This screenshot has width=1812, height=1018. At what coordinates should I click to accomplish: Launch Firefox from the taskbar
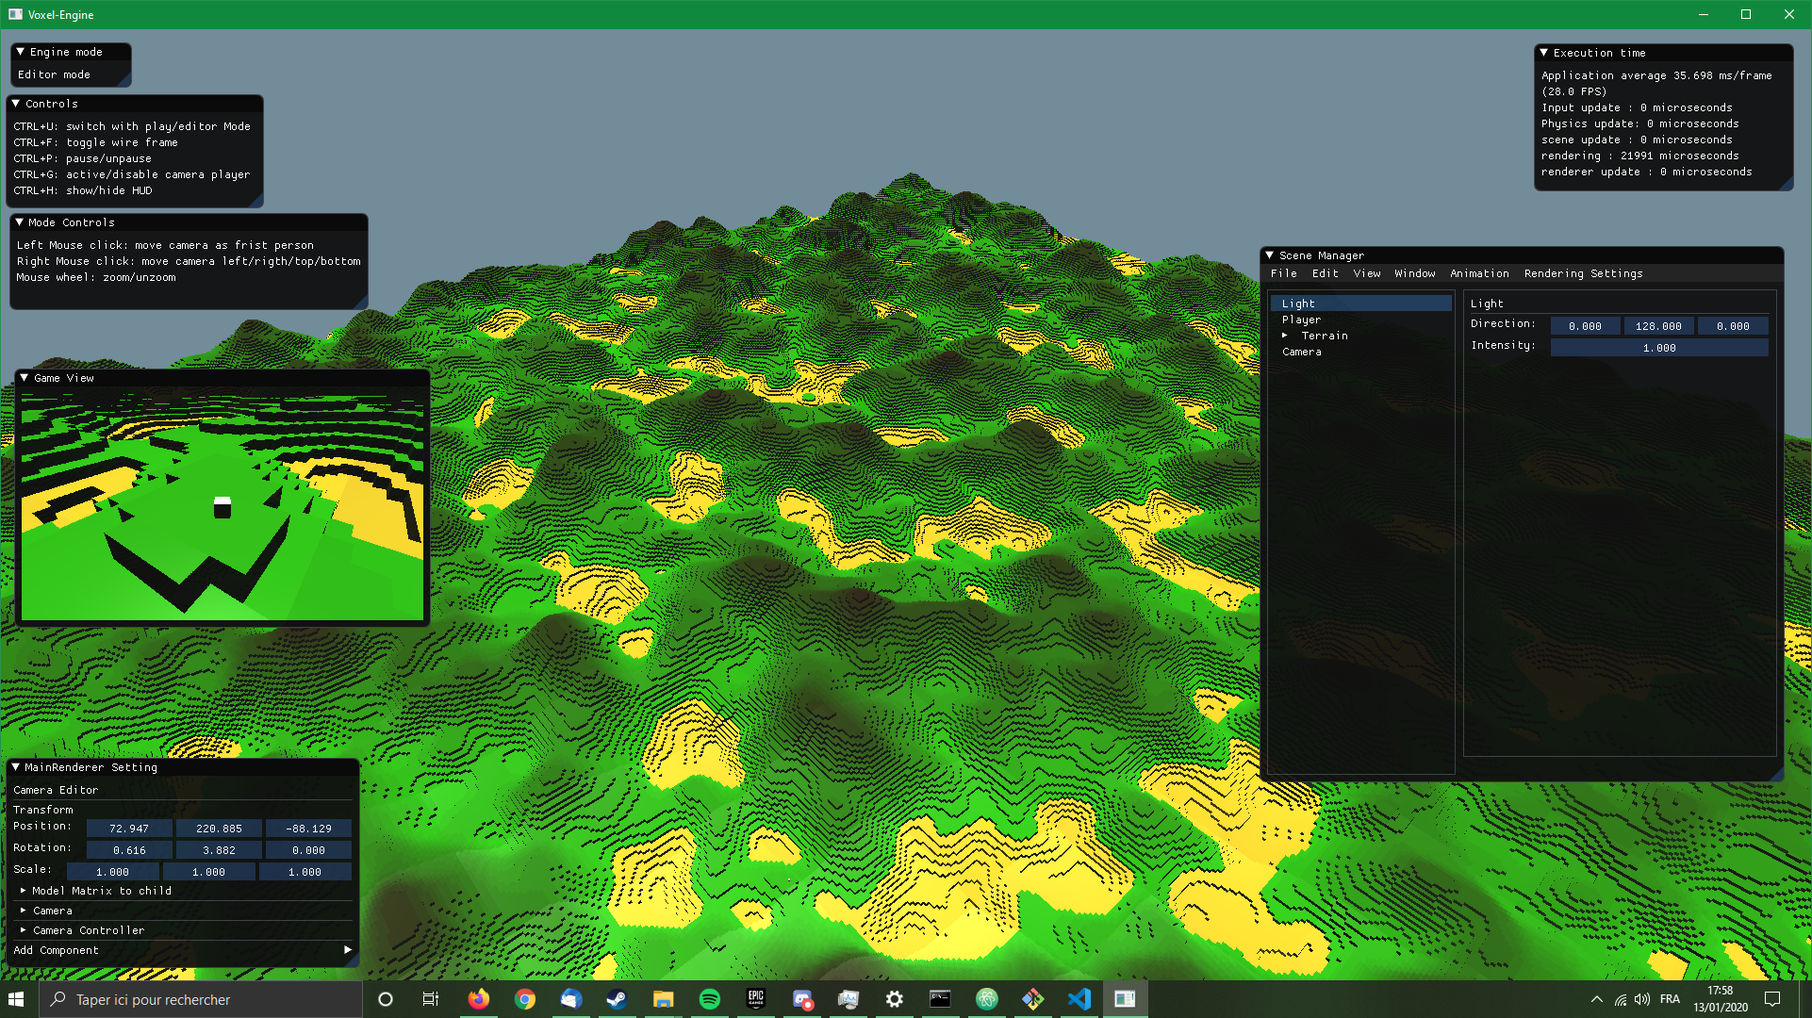click(478, 999)
